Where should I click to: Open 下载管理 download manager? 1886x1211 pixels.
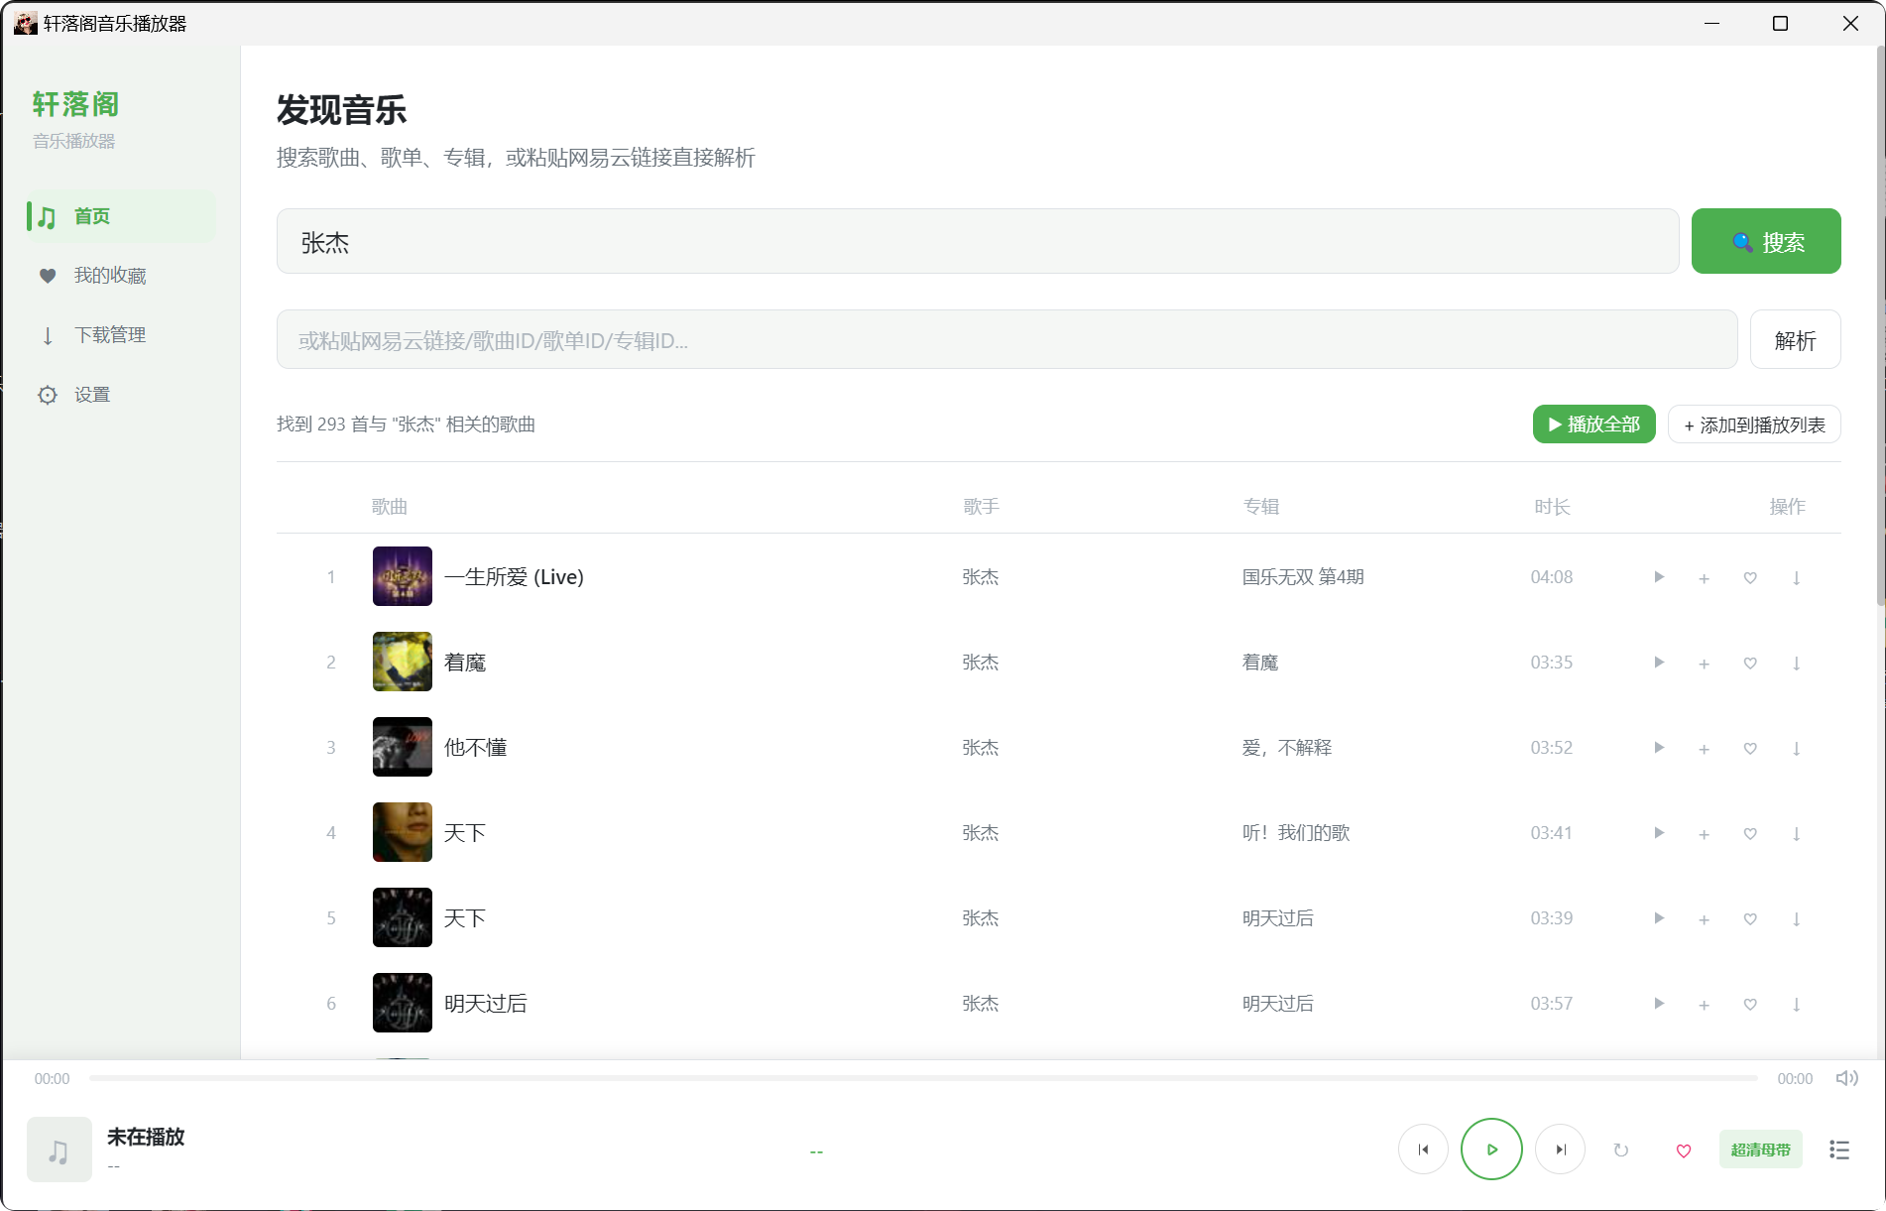pyautogui.click(x=121, y=335)
